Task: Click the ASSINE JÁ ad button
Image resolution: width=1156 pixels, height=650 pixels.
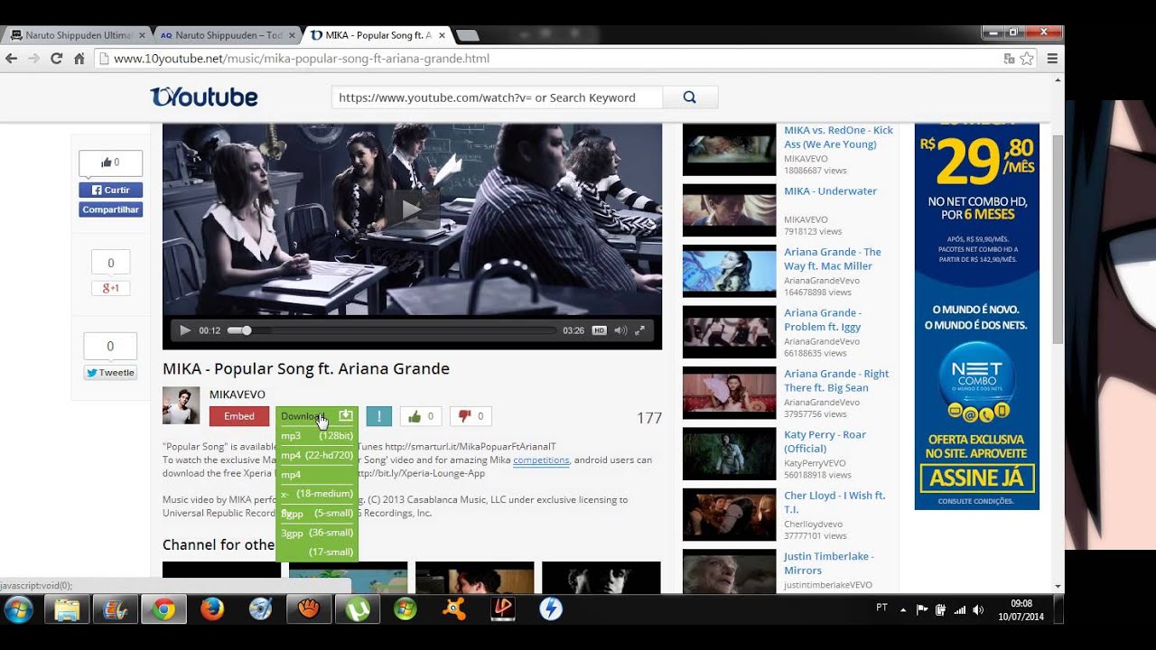Action: pyautogui.click(x=977, y=478)
